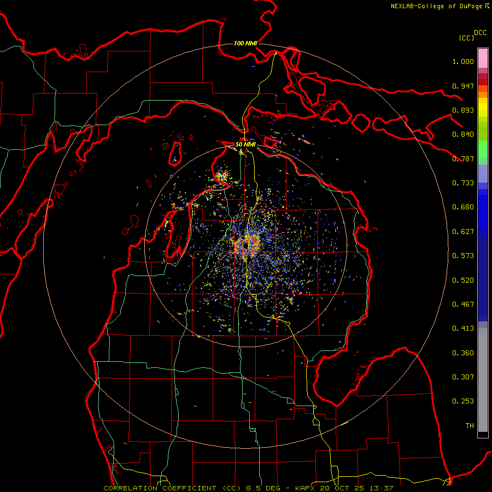Image resolution: width=492 pixels, height=492 pixels.
Task: Pick the red color bar segment
Action: click(483, 82)
